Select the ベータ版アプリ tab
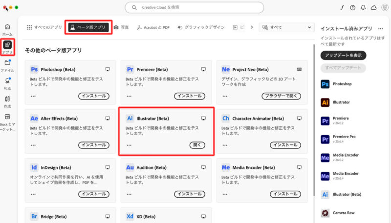Viewport: 391px width, 223px height. (88, 27)
